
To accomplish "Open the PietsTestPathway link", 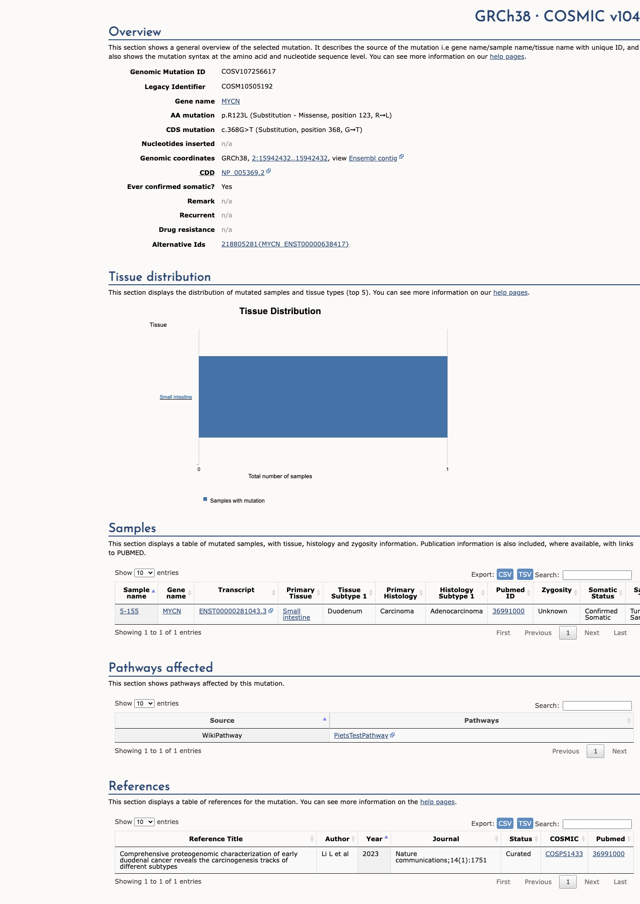I will [361, 735].
